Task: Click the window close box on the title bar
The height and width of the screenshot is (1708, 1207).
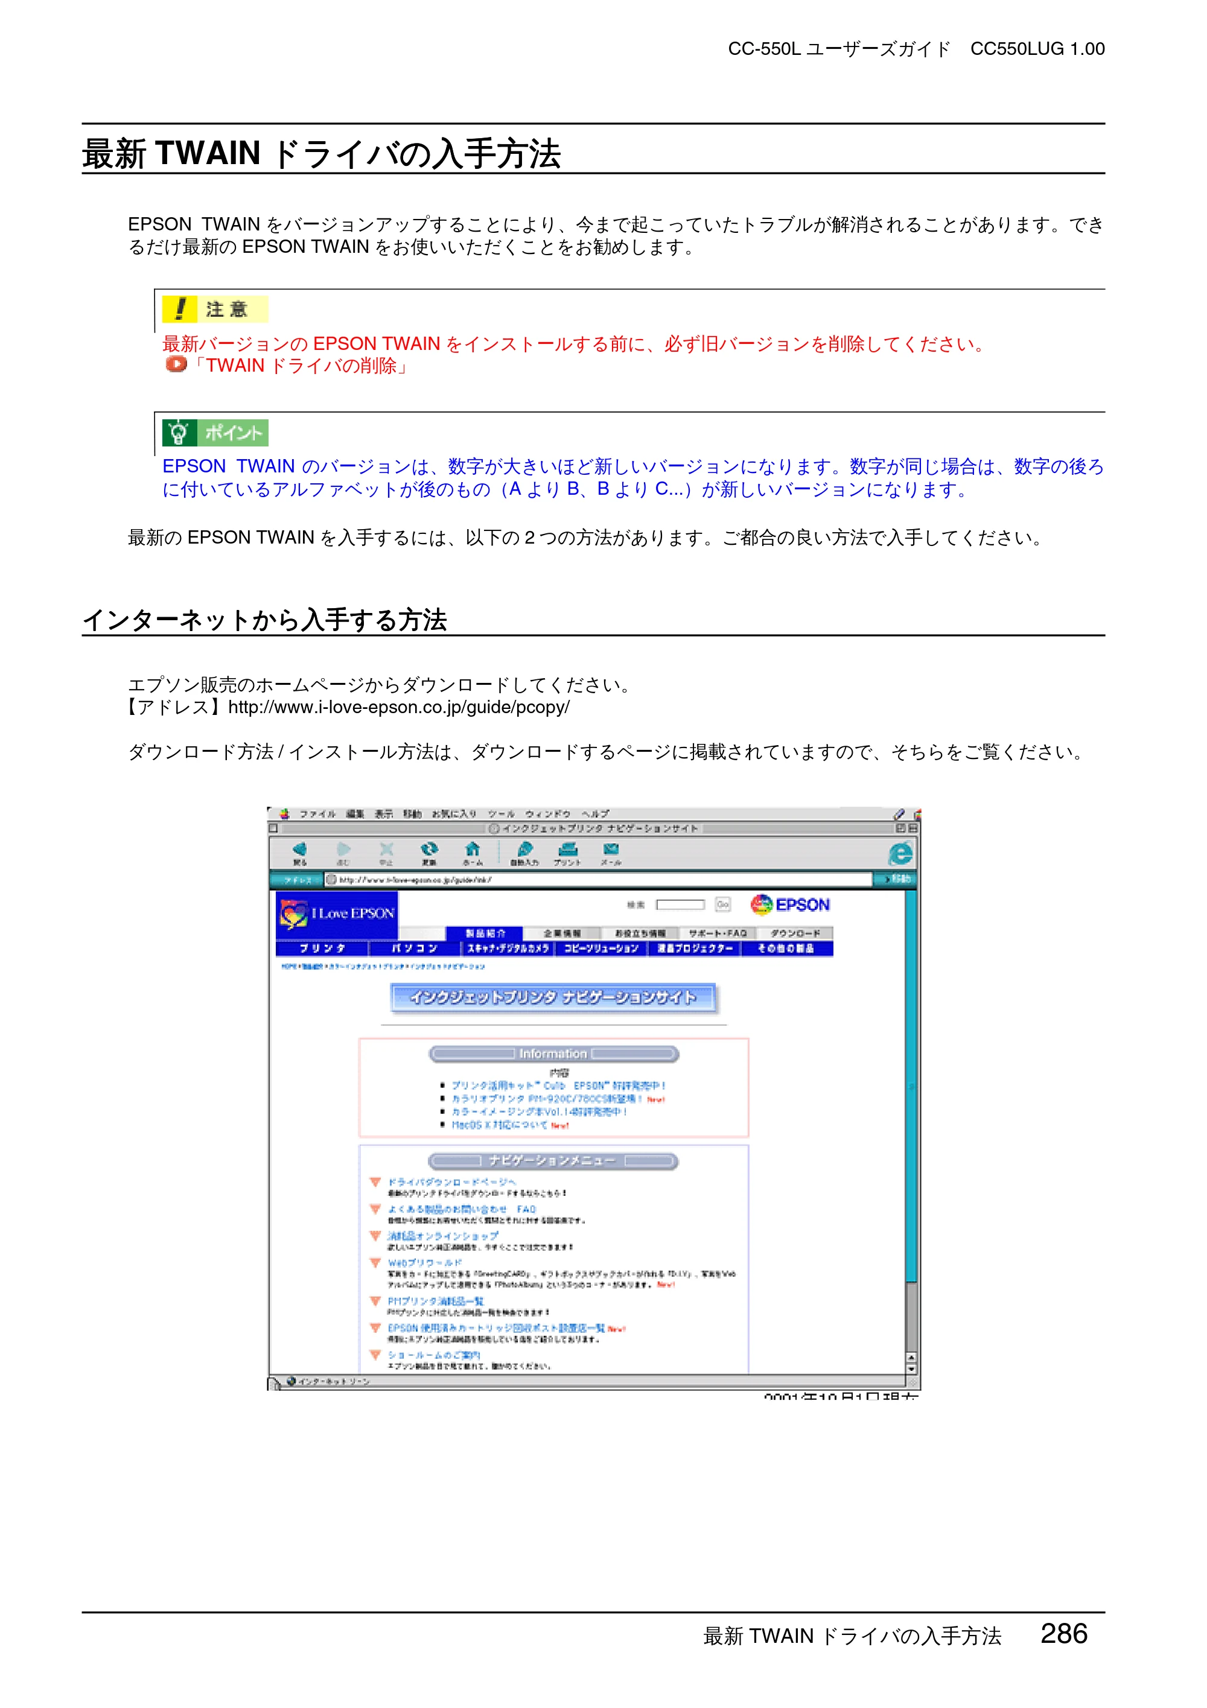Action: click(x=274, y=828)
